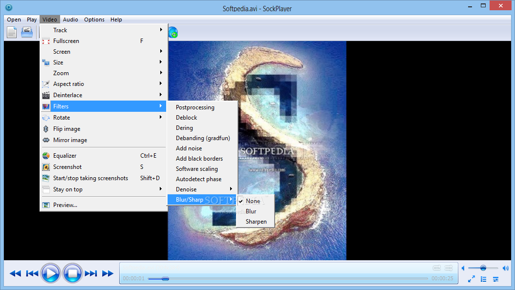Skip to the next track
This screenshot has height=290, width=515.
coord(91,273)
